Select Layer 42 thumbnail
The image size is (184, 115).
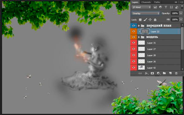141,68
